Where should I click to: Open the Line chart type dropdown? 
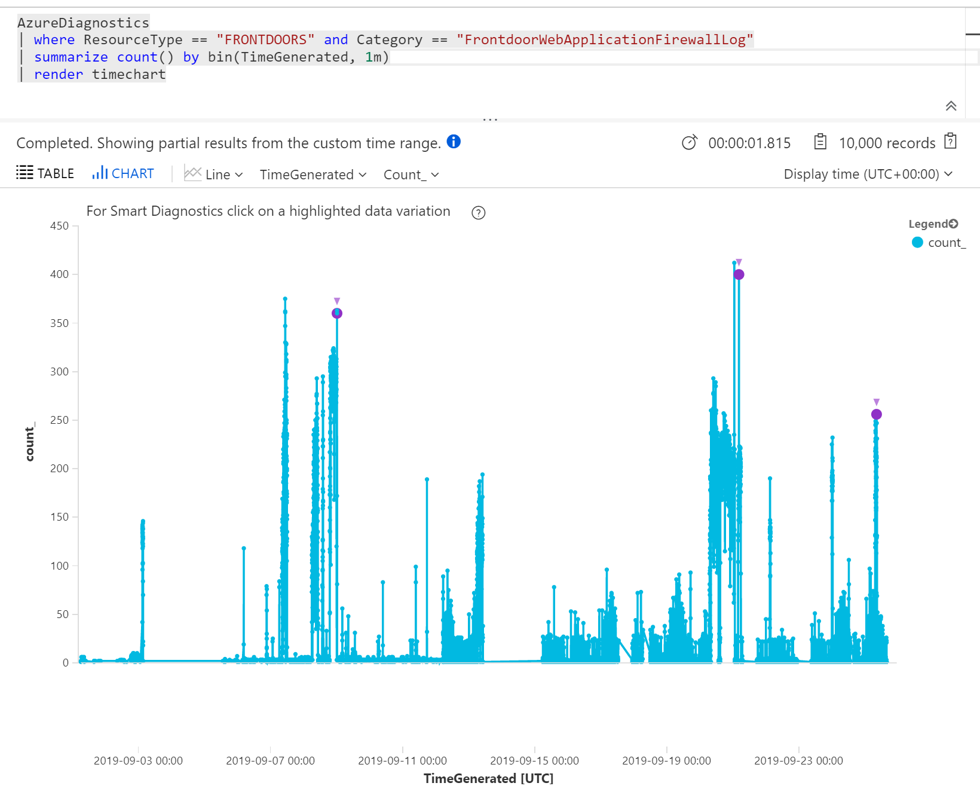pos(225,174)
